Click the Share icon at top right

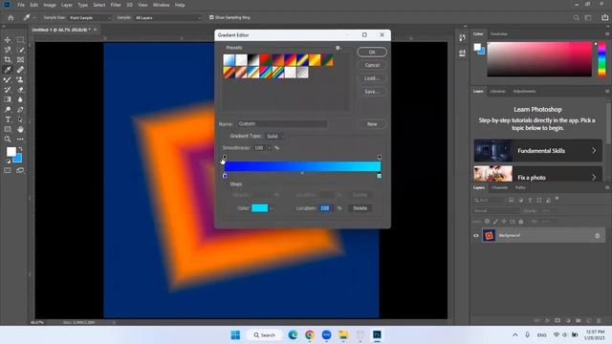[604, 17]
